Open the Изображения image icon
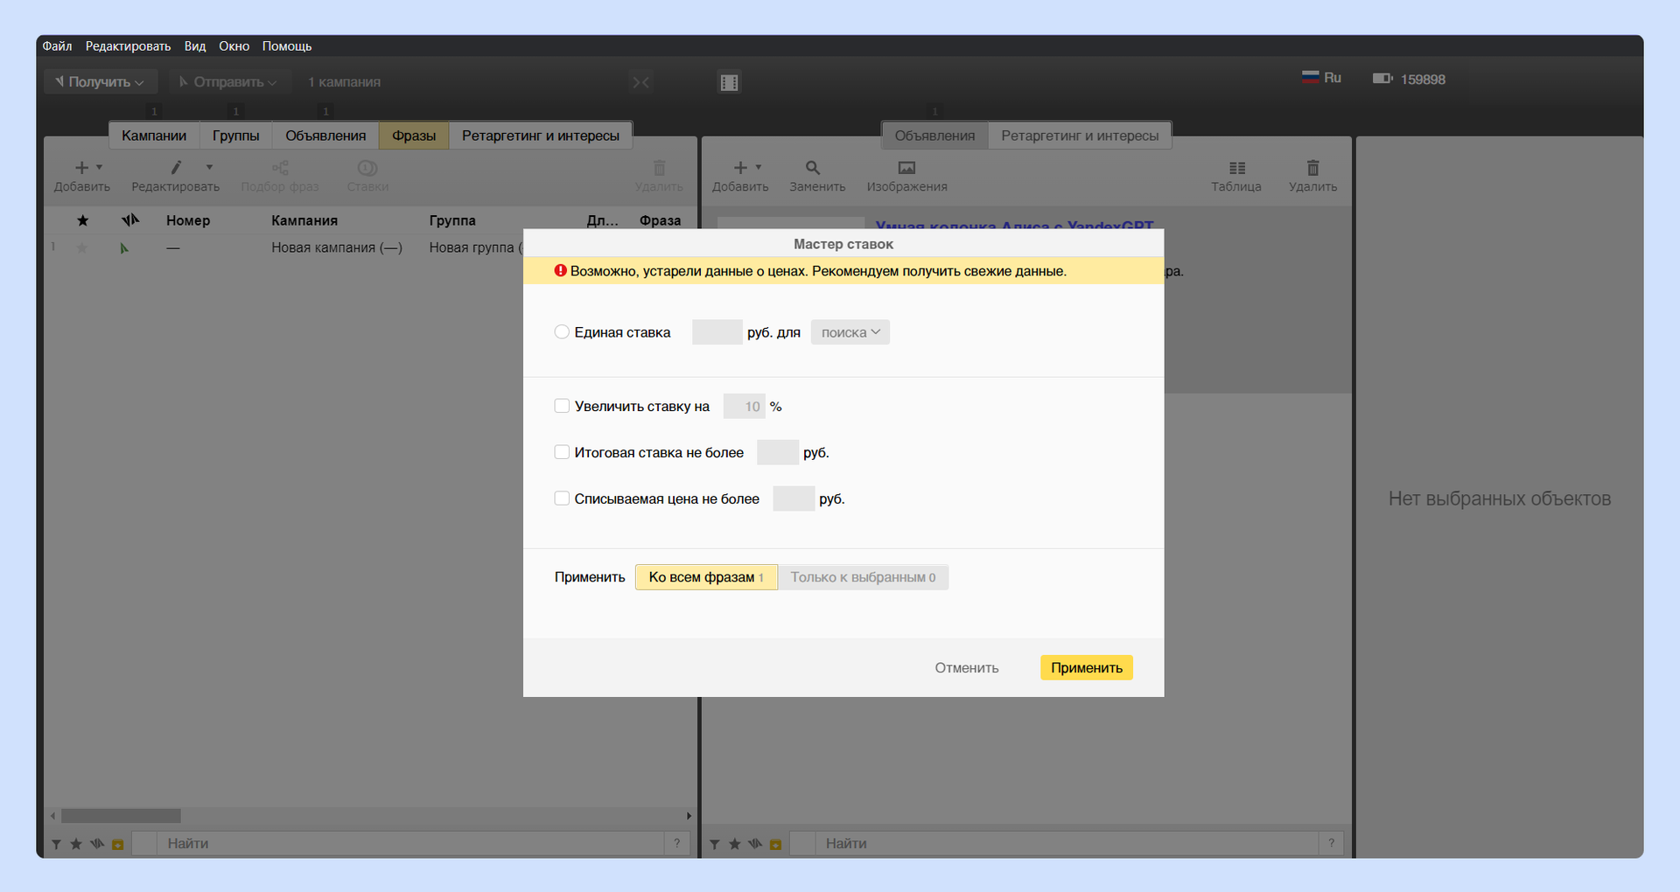Screen dimensions: 1680x892 point(906,168)
